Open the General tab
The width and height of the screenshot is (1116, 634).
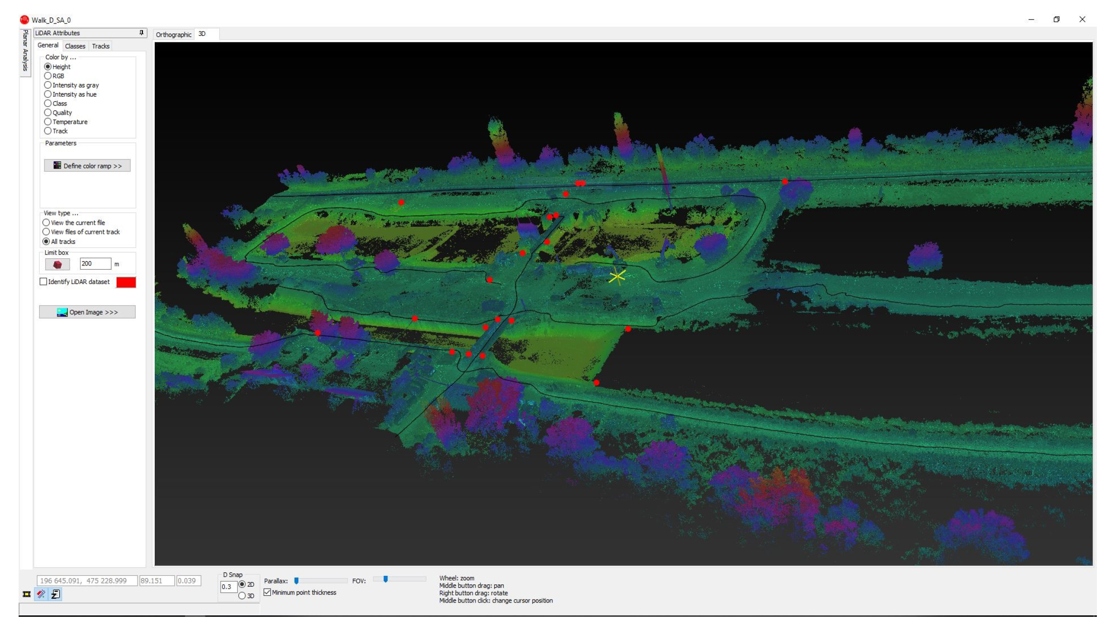coord(48,45)
